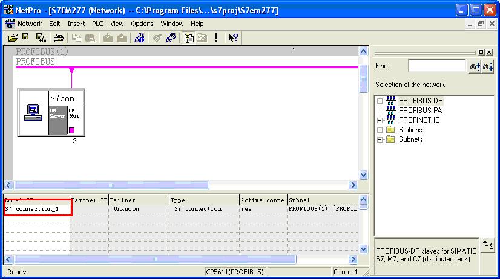This screenshot has width=500, height=279.
Task: Click the Yes active connection cell
Action: pyautogui.click(x=263, y=209)
